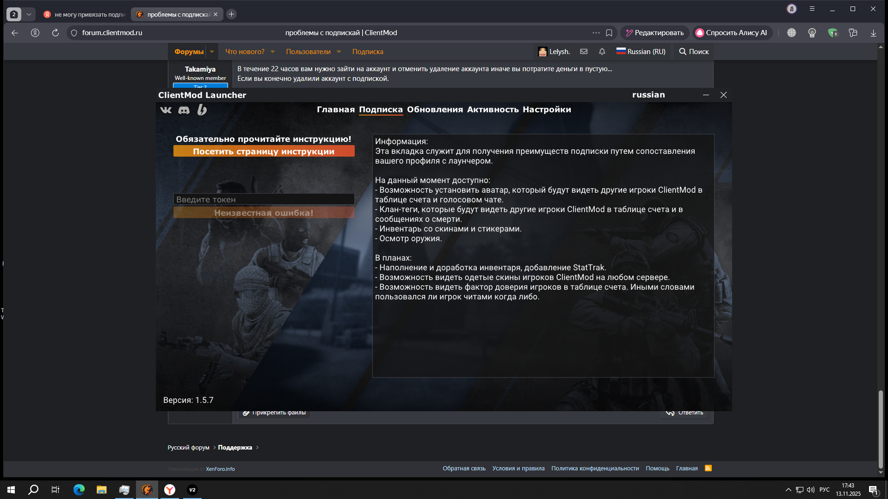Open the VK social link icon

[166, 110]
